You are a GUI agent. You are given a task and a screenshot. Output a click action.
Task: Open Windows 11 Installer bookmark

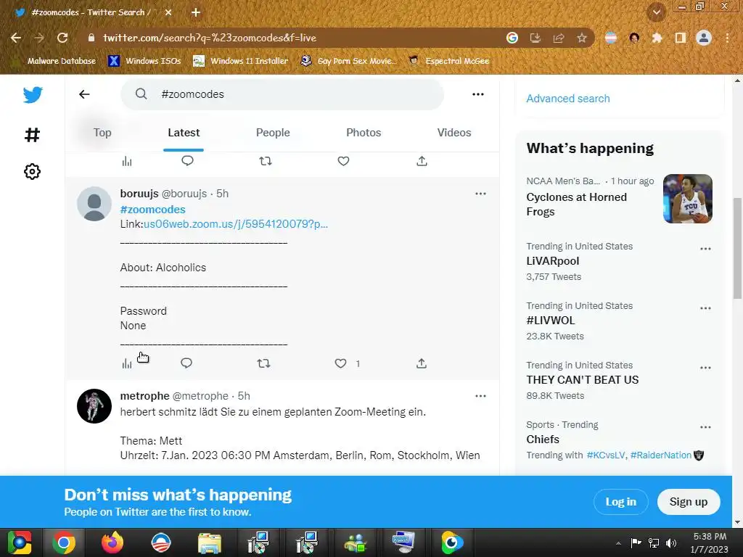[x=241, y=61]
